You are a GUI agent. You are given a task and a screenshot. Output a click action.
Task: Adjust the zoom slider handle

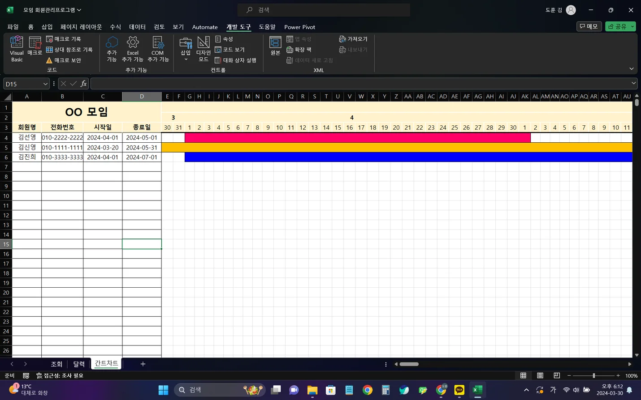click(594, 375)
